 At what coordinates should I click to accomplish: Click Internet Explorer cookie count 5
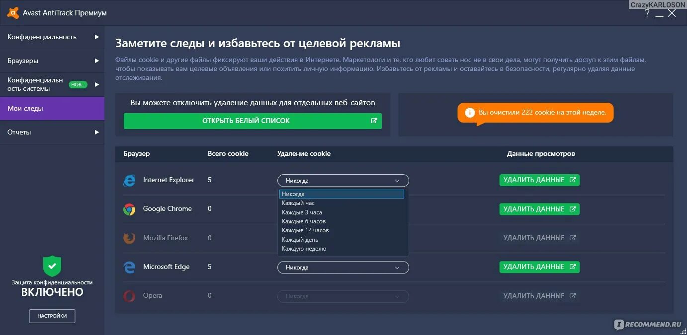(210, 180)
